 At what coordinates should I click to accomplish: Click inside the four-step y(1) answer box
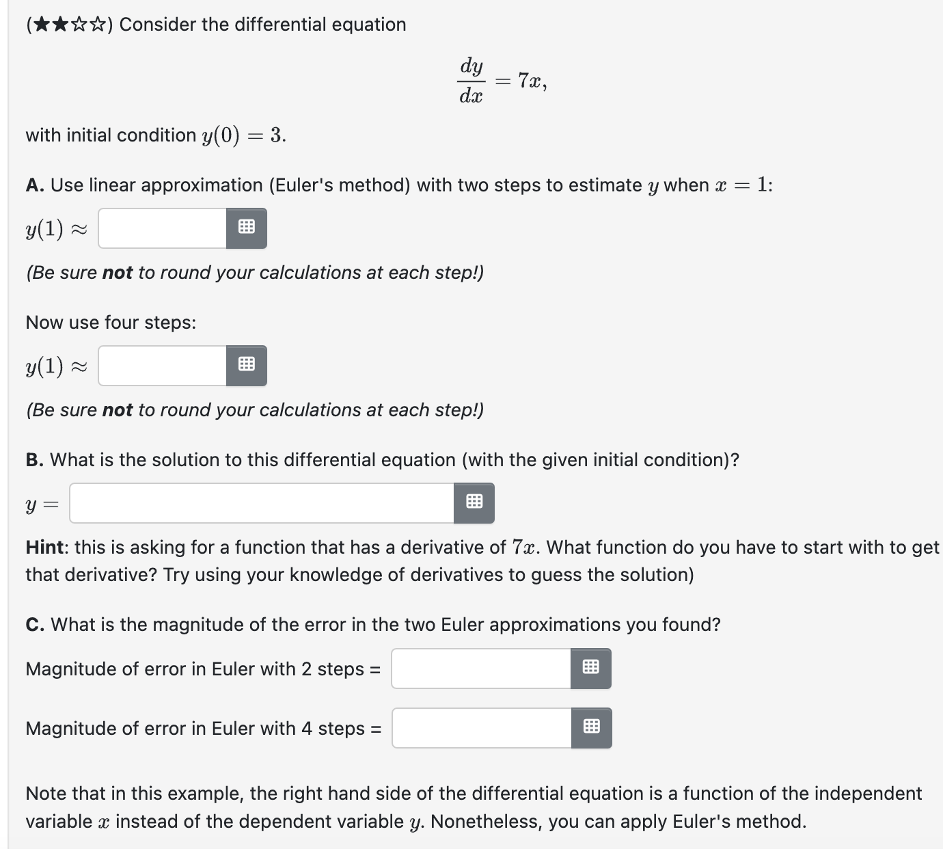(x=161, y=366)
